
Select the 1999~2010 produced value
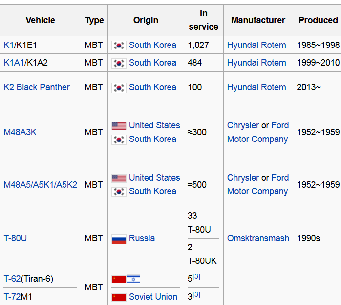coord(318,63)
